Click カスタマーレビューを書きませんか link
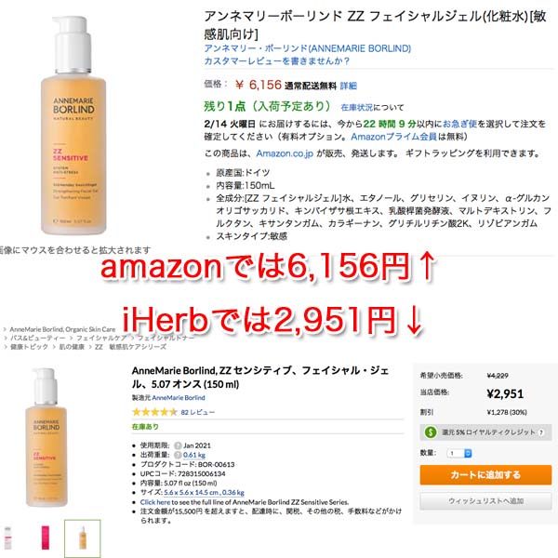 point(276,60)
